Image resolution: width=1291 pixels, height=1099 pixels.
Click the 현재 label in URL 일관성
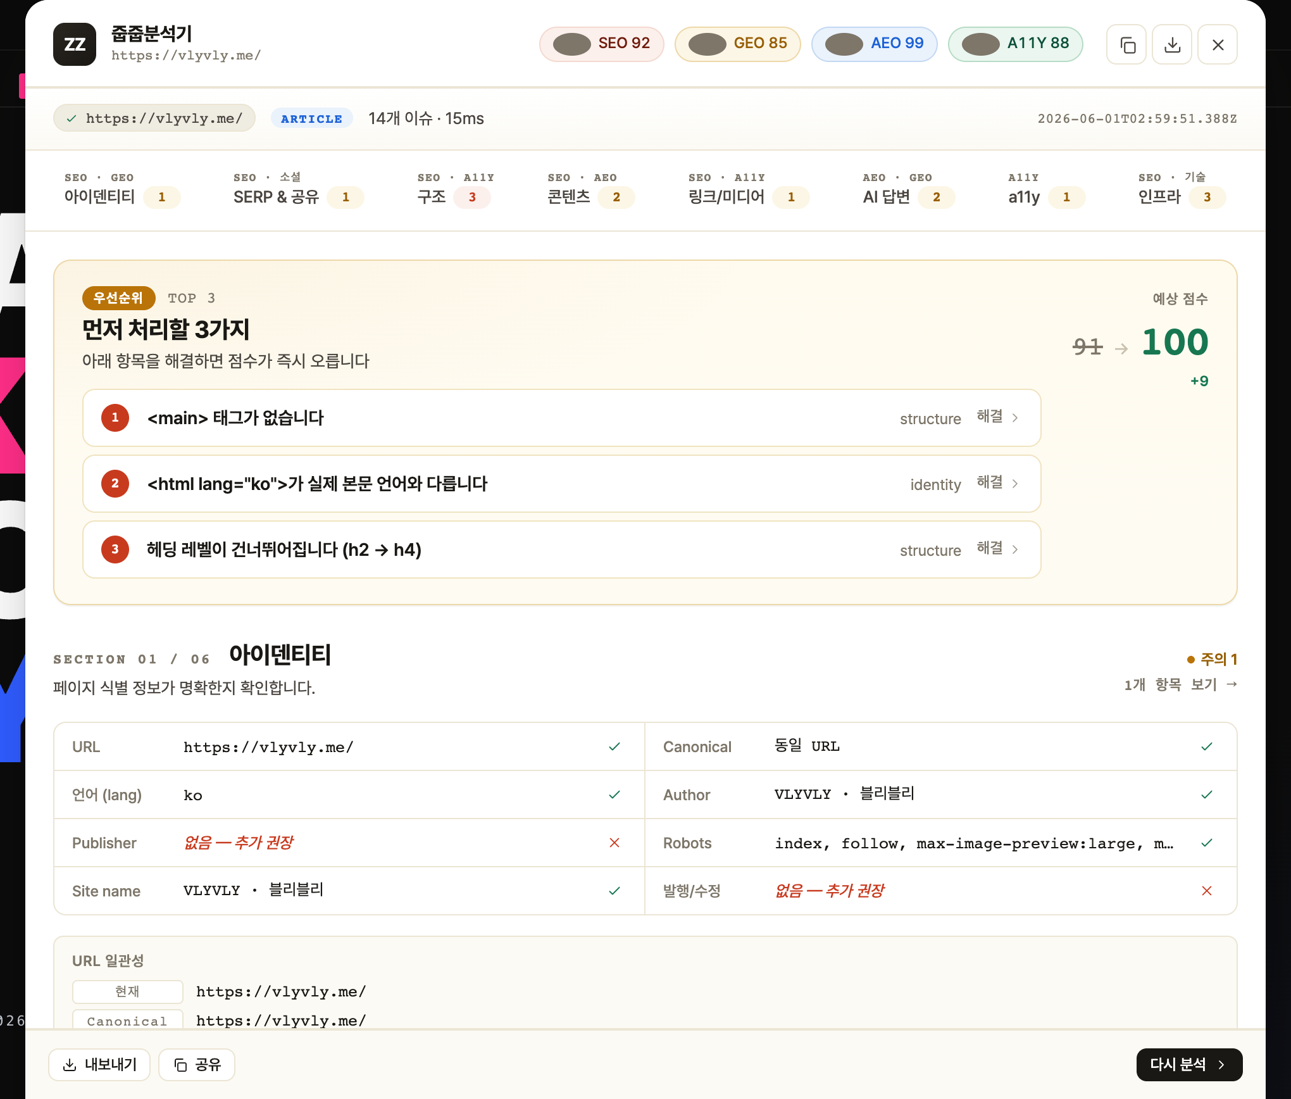[128, 991]
